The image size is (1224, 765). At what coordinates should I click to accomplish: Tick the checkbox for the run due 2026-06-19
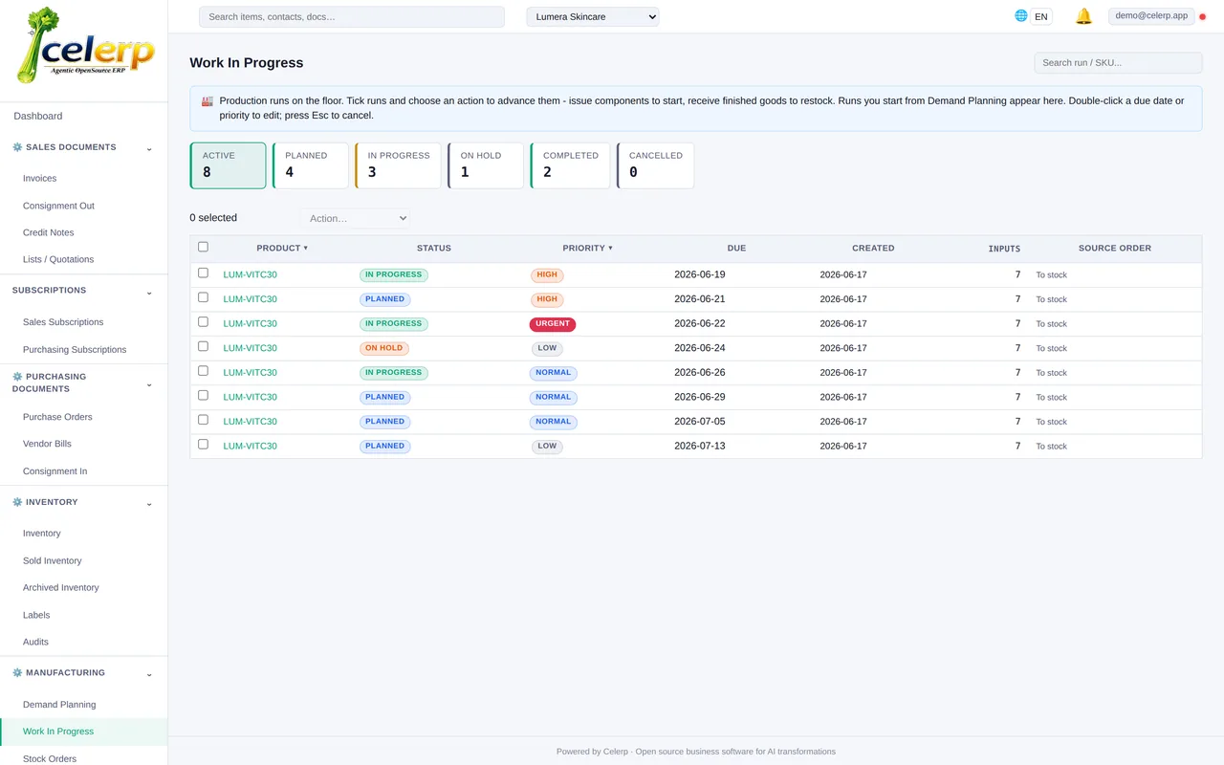point(203,273)
